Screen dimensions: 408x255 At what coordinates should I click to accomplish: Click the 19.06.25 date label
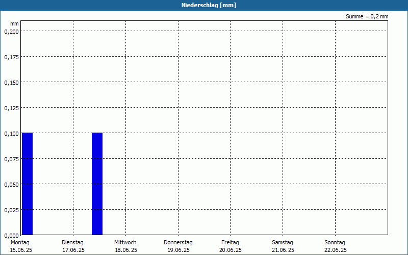178,250
